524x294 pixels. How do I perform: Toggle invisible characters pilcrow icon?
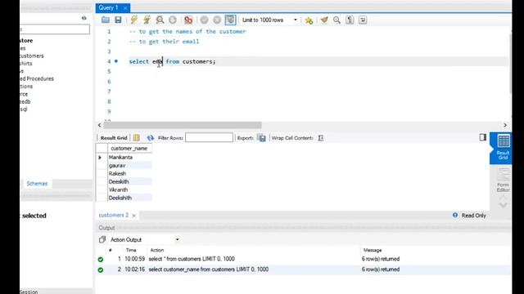coord(350,20)
